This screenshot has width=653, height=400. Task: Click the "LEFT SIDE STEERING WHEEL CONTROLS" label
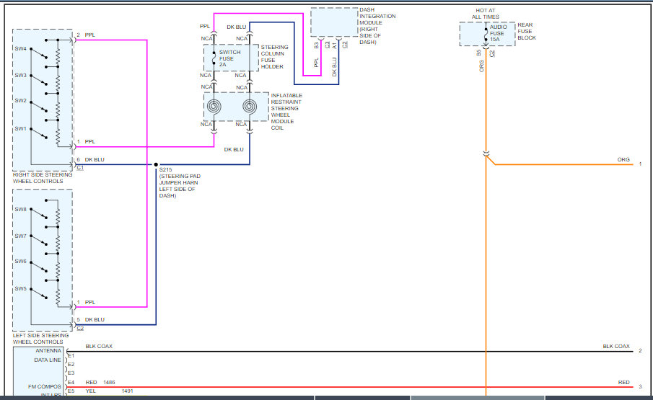41,338
